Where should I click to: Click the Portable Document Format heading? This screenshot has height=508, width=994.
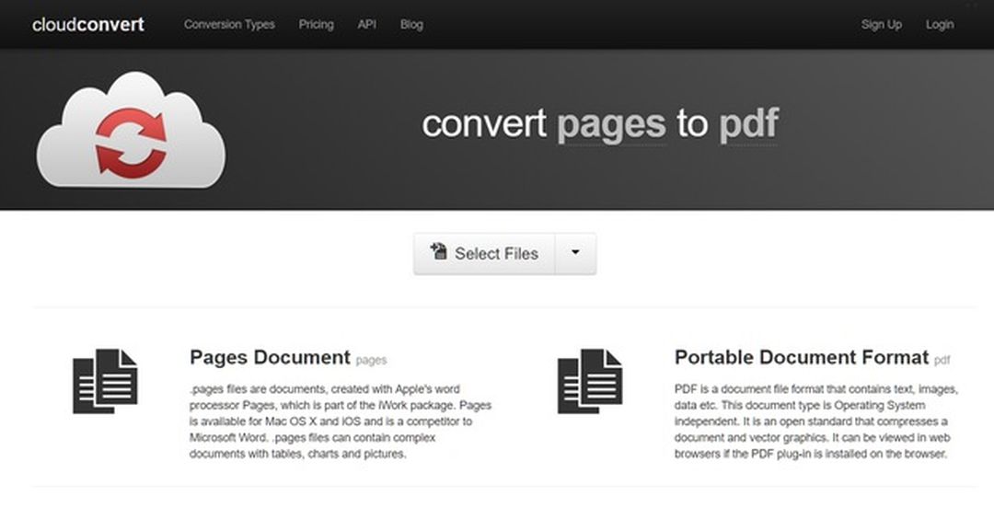802,357
